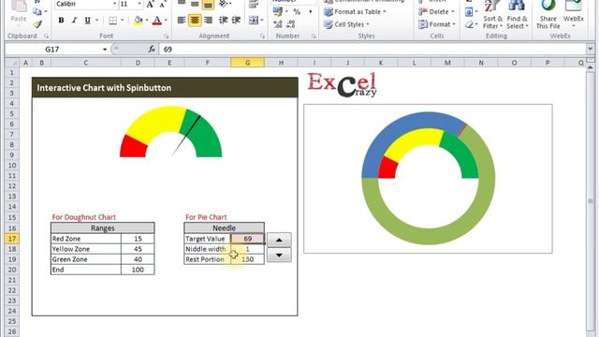Select the Red Zone value 15
Viewport: 599px width, 337px height.
tap(138, 239)
